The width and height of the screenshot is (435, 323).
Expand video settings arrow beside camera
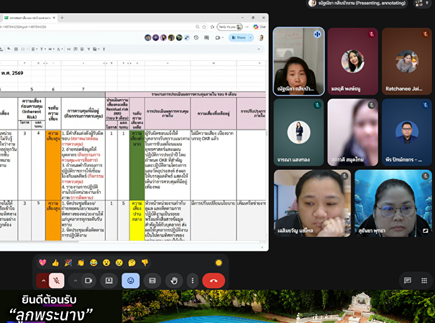(x=75, y=281)
